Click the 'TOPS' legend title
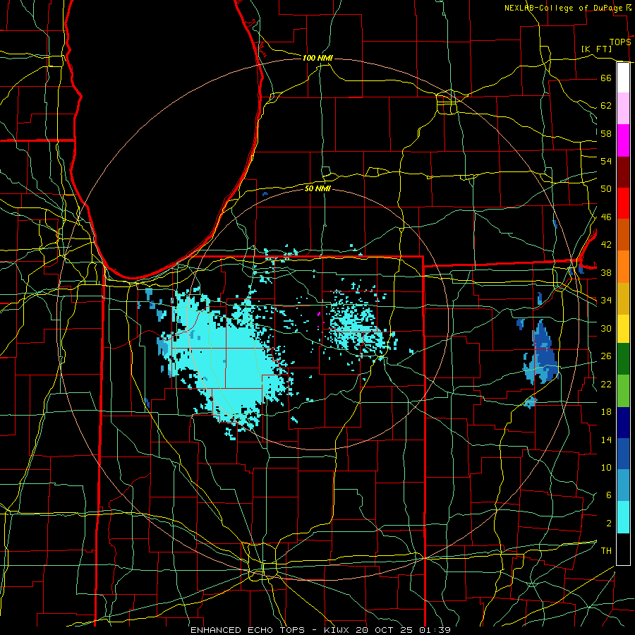The height and width of the screenshot is (635, 635). (x=620, y=42)
